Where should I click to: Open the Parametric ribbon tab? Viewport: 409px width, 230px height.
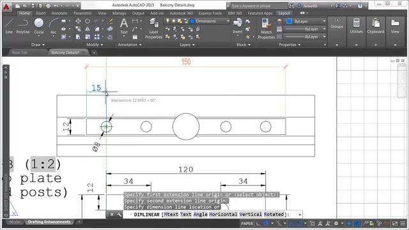coord(82,13)
